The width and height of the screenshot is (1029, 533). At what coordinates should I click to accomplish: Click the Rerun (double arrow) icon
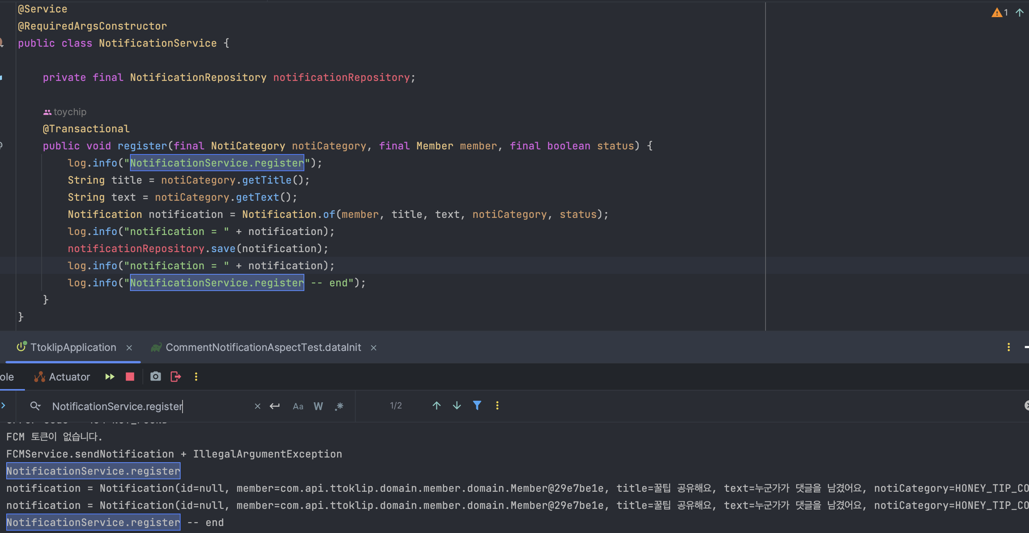click(x=109, y=377)
